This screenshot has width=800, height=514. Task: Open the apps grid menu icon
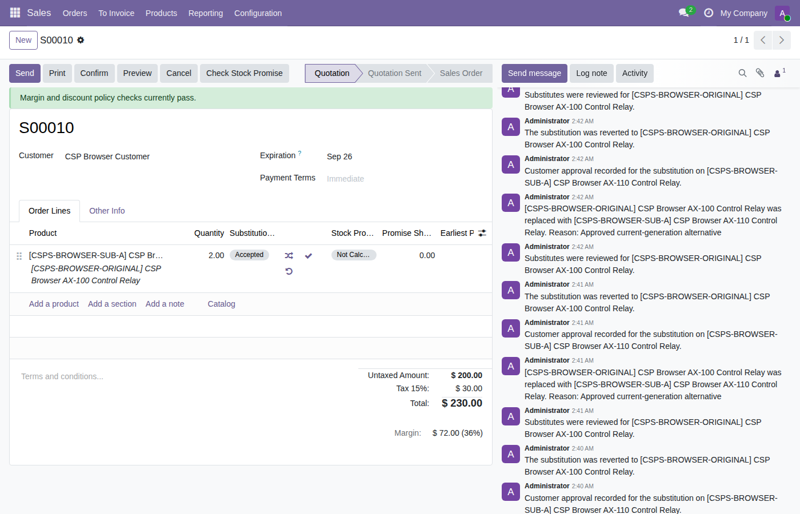click(x=15, y=13)
